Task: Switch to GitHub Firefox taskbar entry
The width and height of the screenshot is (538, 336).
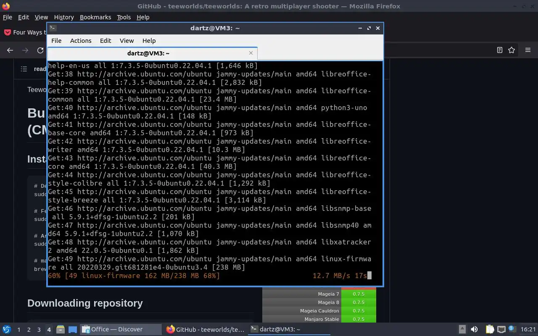Action: click(205, 329)
